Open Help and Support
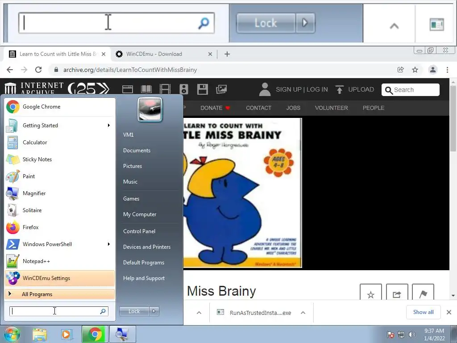This screenshot has height=343, width=457. [144, 278]
